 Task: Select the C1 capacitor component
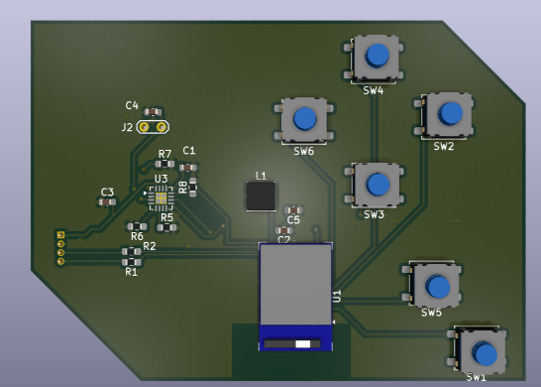point(187,168)
